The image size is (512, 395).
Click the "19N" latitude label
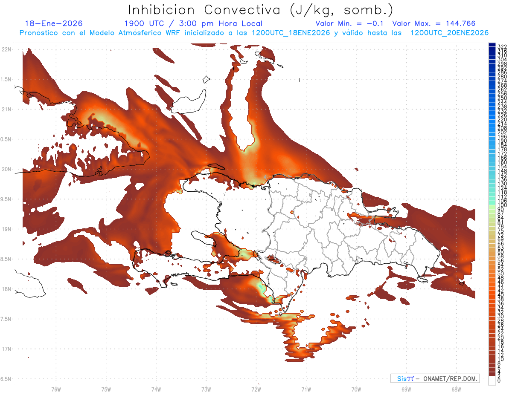coord(6,229)
